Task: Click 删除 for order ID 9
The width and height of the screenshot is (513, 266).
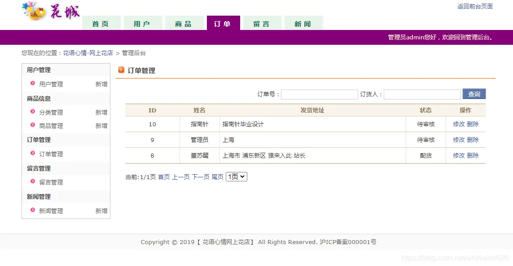Action: 473,140
